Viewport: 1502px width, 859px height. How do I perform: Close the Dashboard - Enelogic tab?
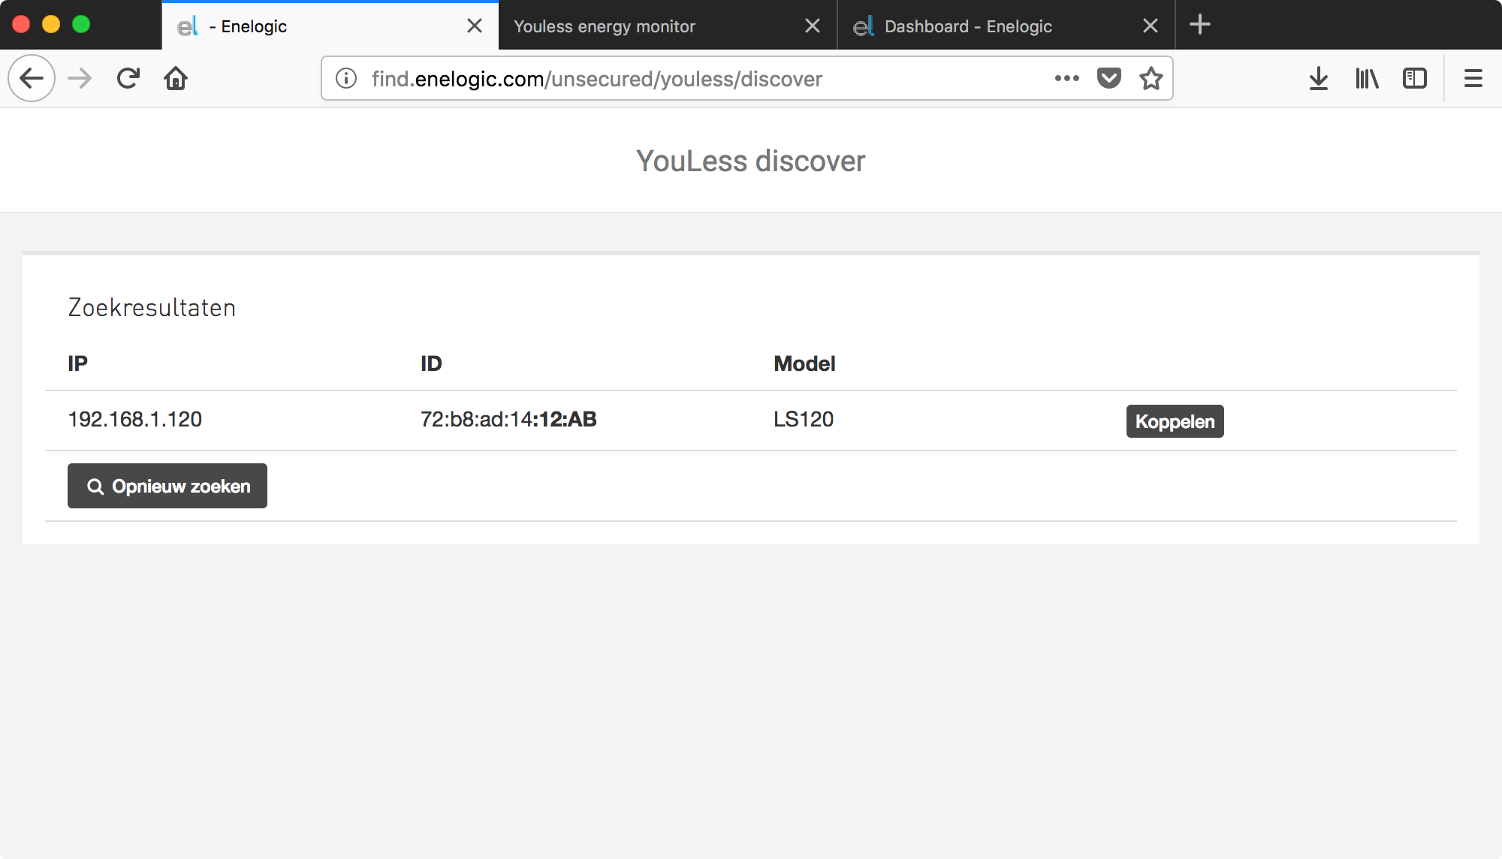1151,26
